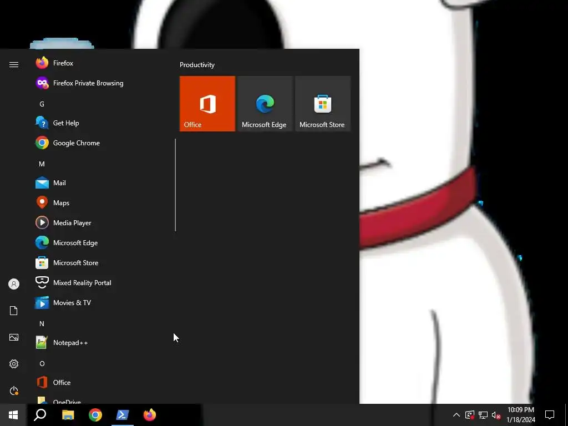Click the app list scrollbar
The width and height of the screenshot is (568, 426).
(x=175, y=185)
